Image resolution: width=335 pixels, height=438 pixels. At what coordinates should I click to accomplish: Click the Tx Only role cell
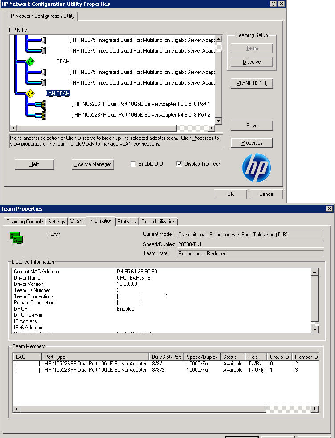tap(256, 370)
